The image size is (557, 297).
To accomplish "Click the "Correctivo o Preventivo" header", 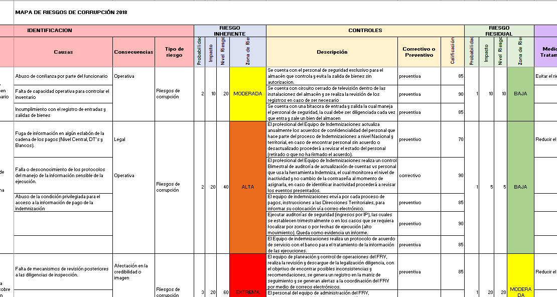I will click(x=419, y=52).
